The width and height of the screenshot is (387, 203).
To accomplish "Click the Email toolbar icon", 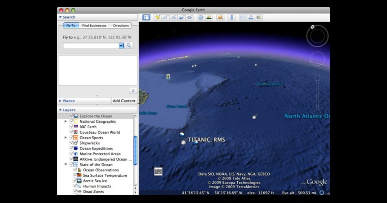I will (243, 17).
